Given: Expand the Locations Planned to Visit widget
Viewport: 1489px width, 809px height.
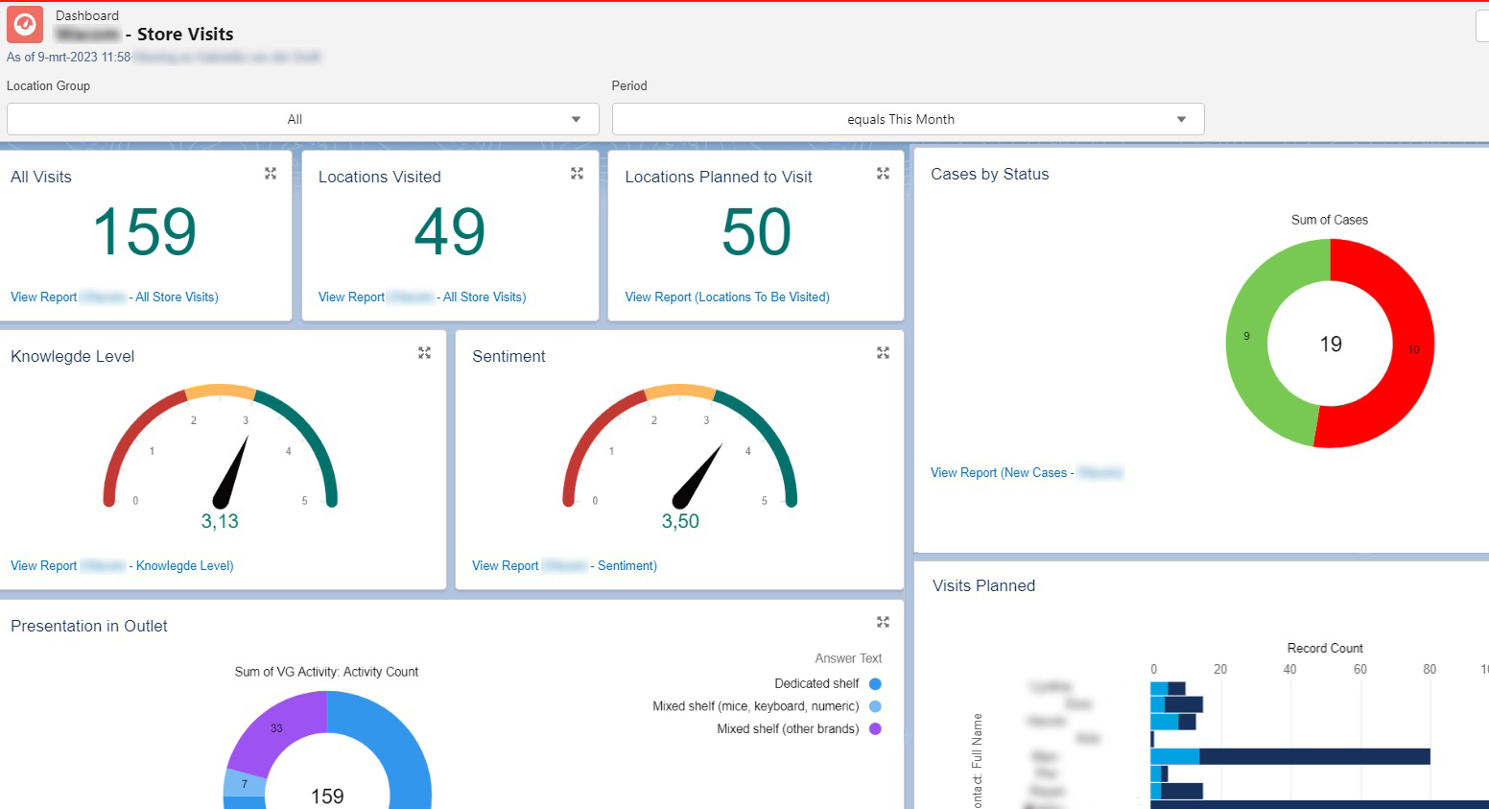Looking at the screenshot, I should pyautogui.click(x=883, y=174).
